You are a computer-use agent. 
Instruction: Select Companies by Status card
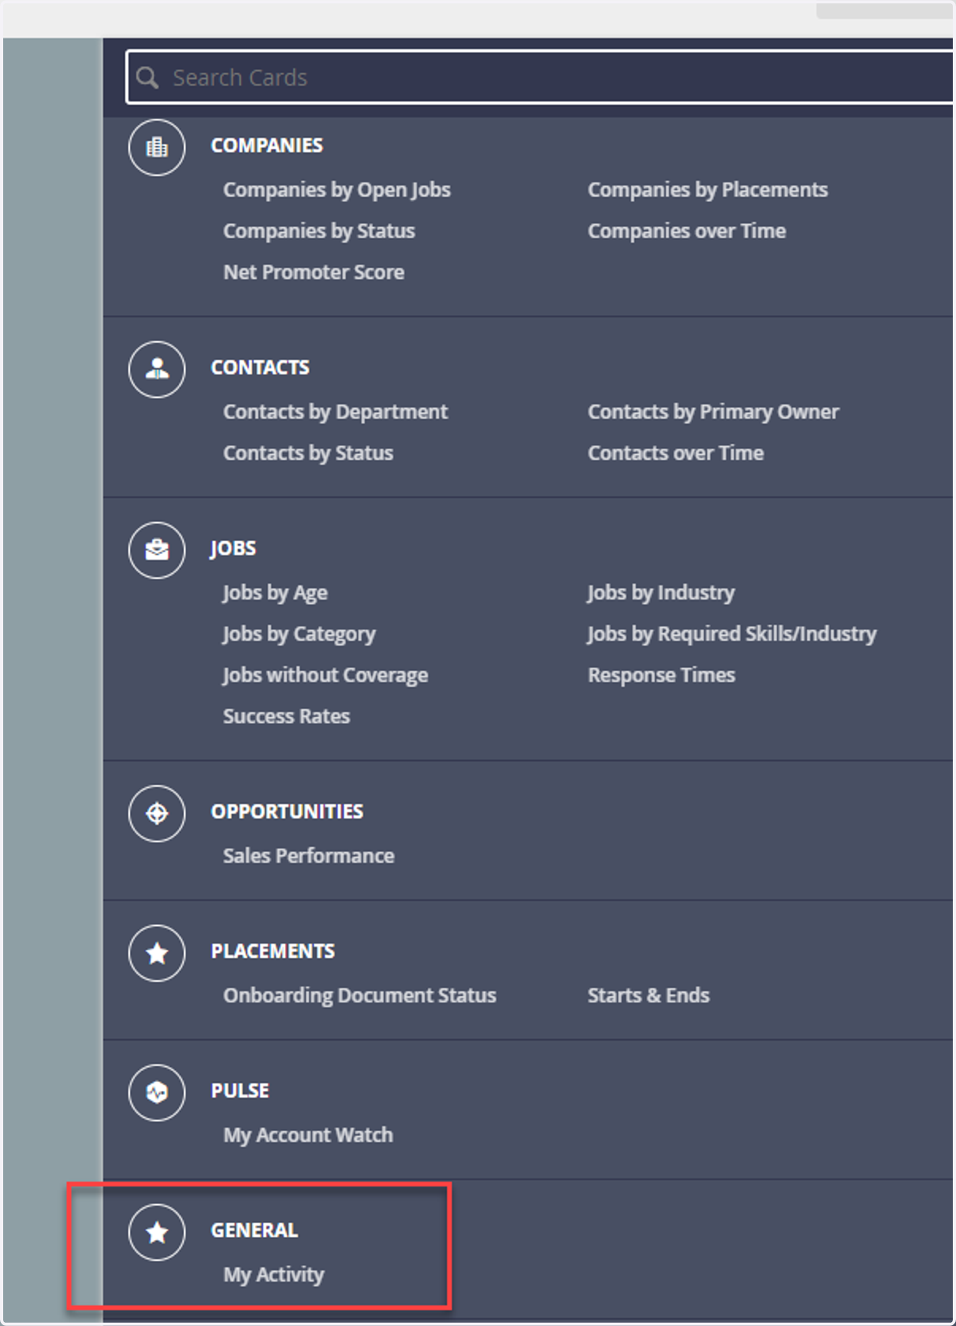(x=319, y=231)
